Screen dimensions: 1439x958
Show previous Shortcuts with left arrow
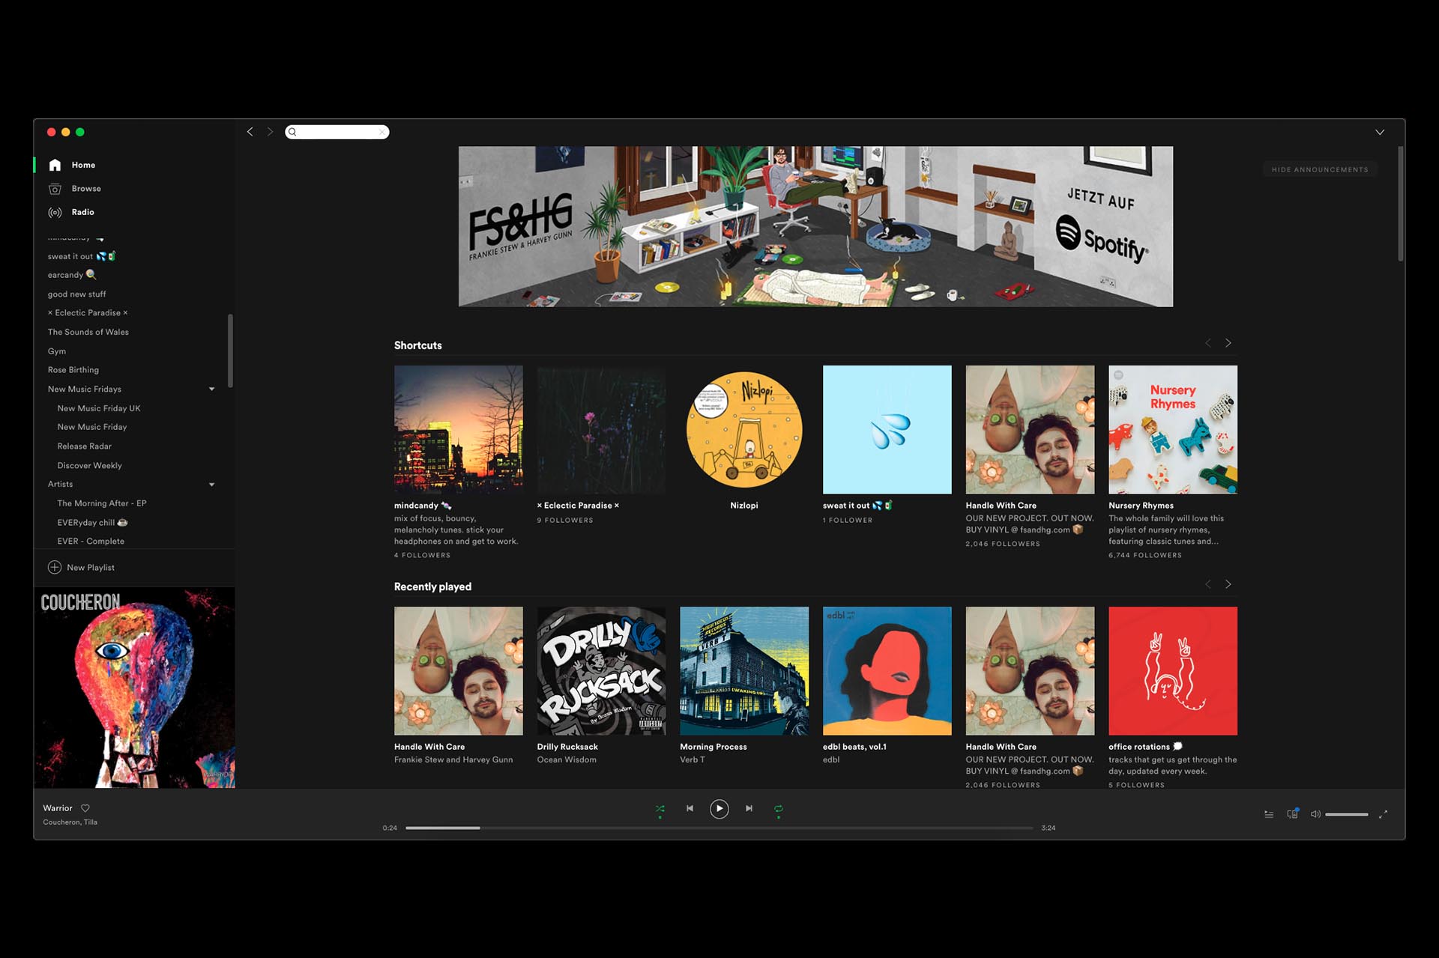tap(1207, 343)
